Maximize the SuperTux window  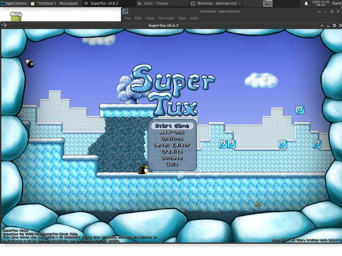tap(334, 26)
